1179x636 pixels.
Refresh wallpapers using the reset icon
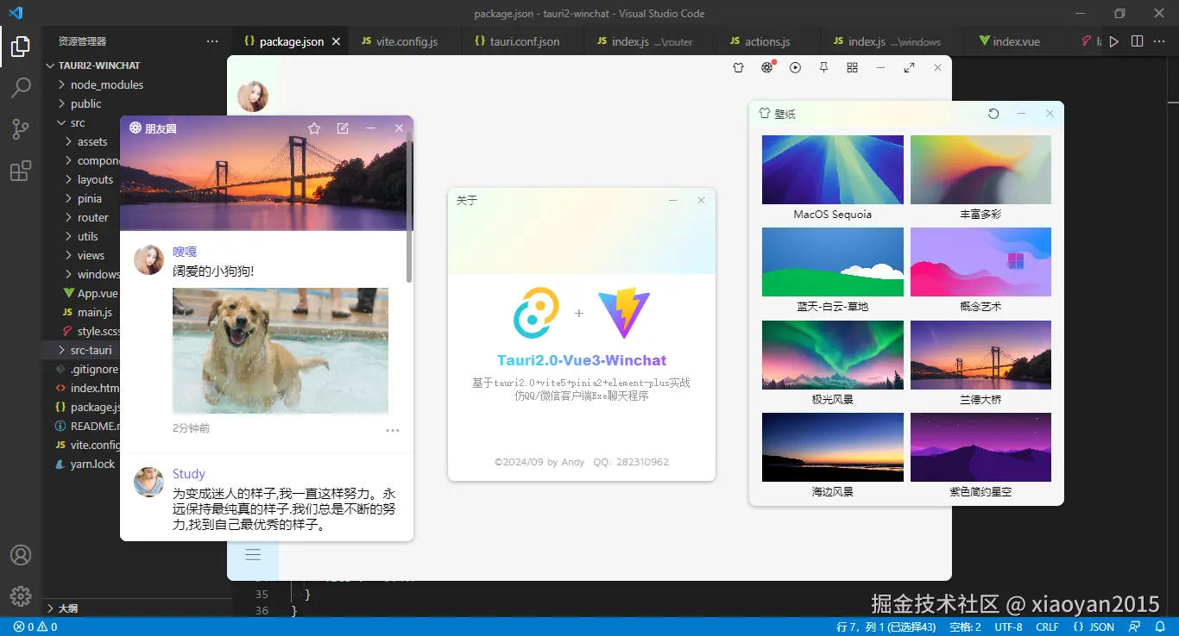(x=993, y=113)
